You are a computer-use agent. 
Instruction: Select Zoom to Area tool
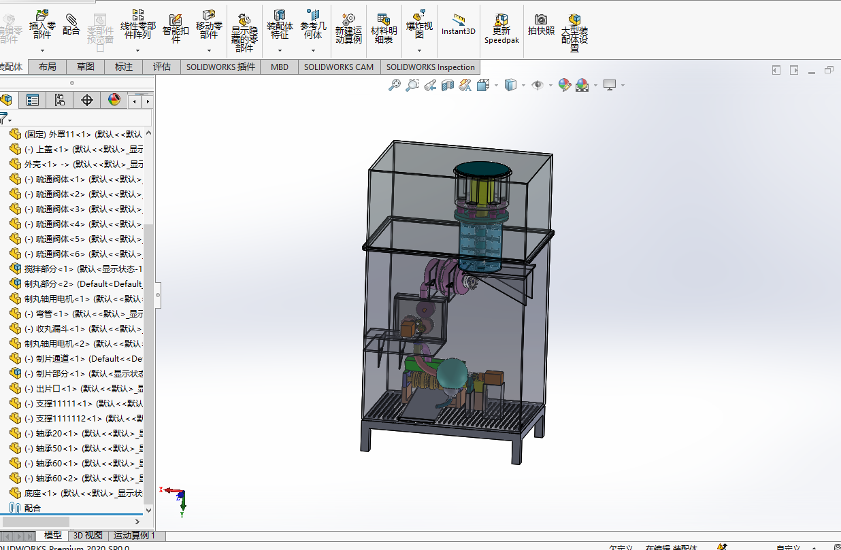pos(412,85)
